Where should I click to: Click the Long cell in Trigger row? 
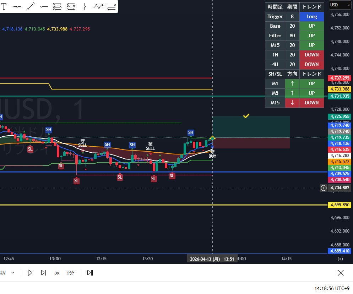[x=311, y=16]
